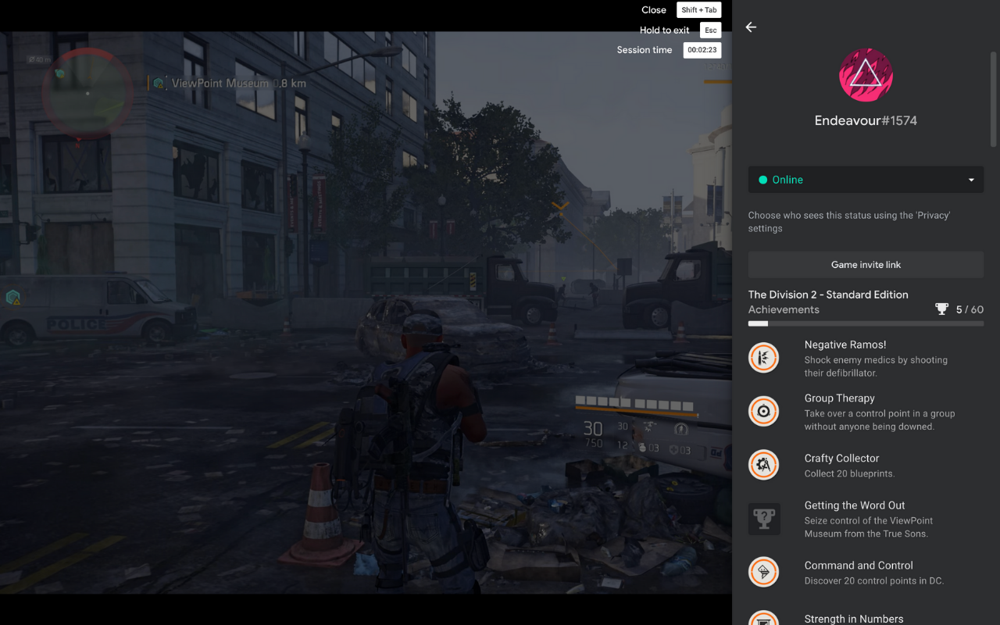Select the Group Therapy achievement icon
The image size is (1000, 625).
pyautogui.click(x=764, y=412)
